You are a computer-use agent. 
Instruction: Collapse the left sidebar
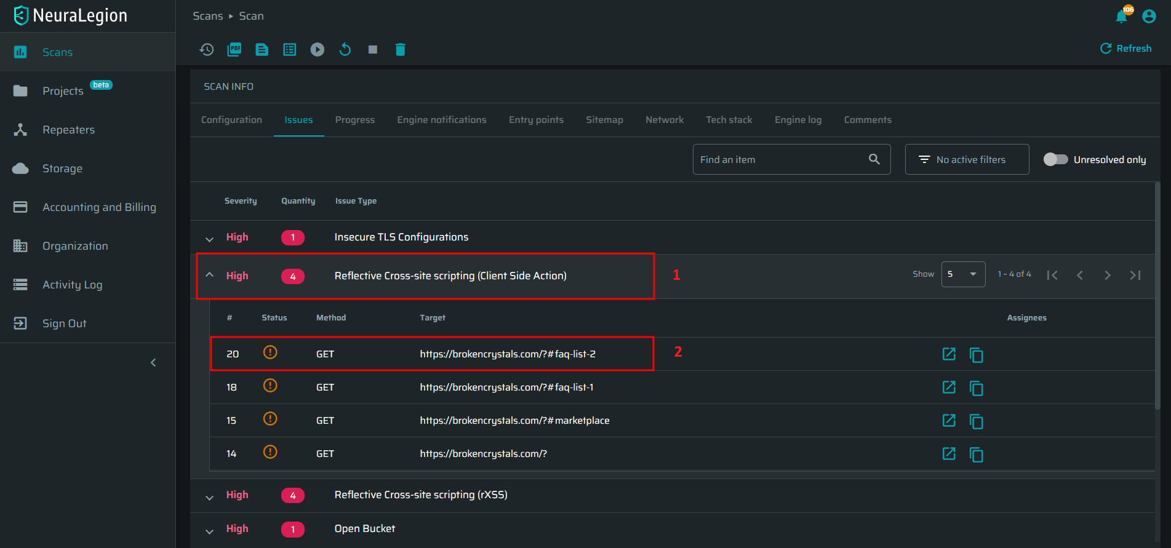click(x=153, y=363)
